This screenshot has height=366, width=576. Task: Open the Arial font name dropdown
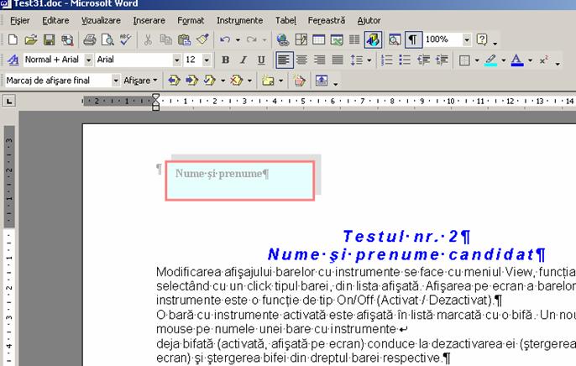[x=177, y=60]
